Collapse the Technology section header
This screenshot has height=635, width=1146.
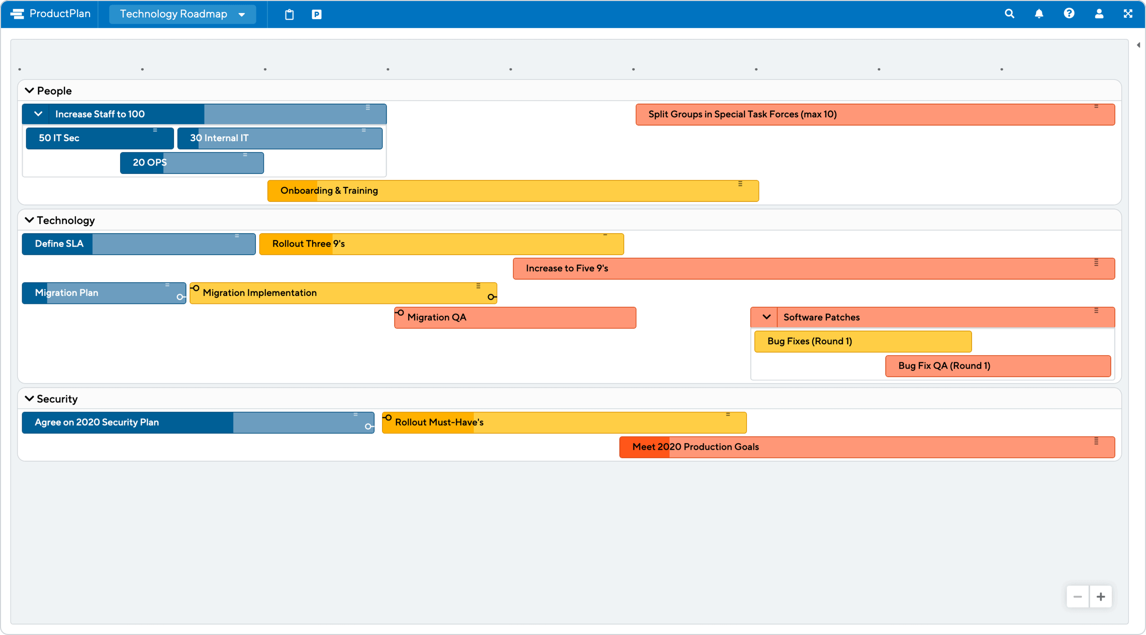(x=30, y=220)
